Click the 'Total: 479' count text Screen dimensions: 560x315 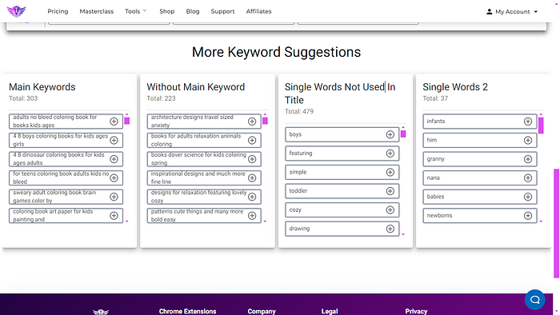(x=299, y=112)
